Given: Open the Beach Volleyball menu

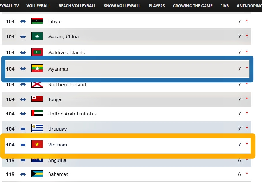Looking at the screenshot, I should point(77,6).
